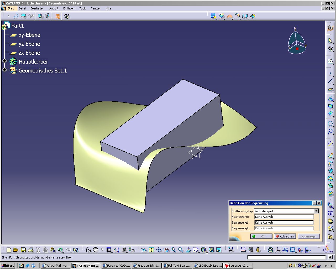The width and height of the screenshot is (336, 269).
Task: Switch to Foren auf CAD taskbar window
Action: coord(116,266)
